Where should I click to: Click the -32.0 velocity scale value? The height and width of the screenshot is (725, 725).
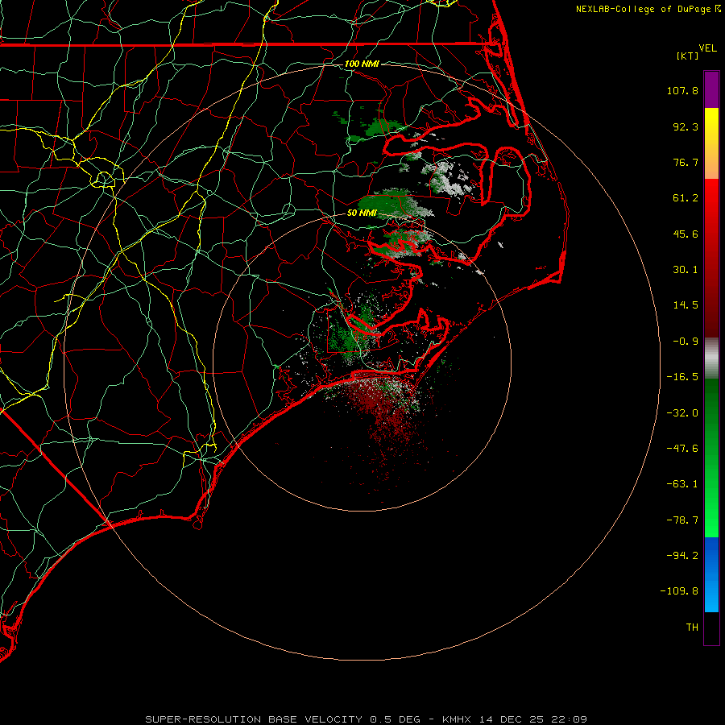click(682, 413)
